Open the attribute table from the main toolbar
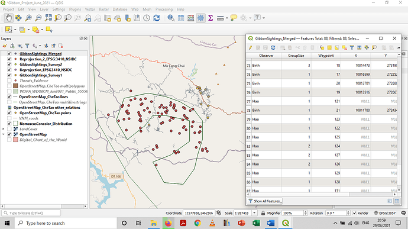Screen dimensions: 408x229 181,18
